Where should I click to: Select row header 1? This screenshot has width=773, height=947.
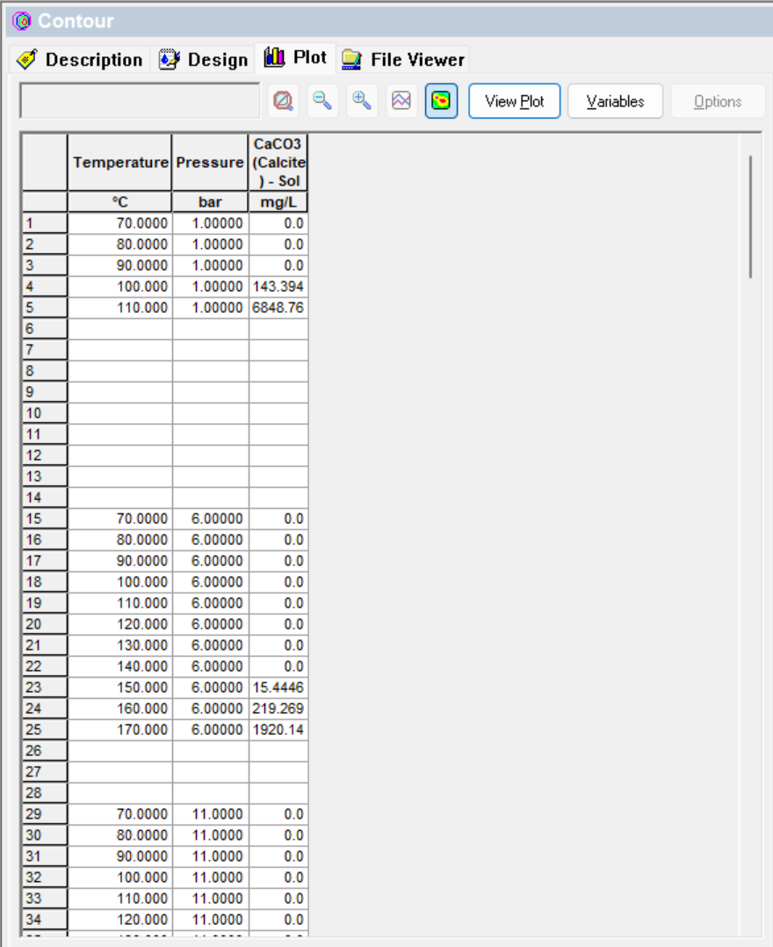click(x=45, y=223)
